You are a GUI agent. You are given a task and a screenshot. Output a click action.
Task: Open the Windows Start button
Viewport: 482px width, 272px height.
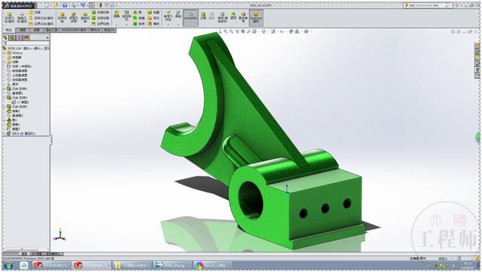click(8, 265)
